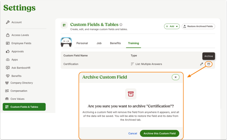Click the Approvals thumbs-up icon

[x=8, y=51]
